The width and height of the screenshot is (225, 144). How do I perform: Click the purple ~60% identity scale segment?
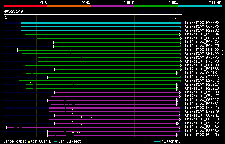tap(112, 6)
